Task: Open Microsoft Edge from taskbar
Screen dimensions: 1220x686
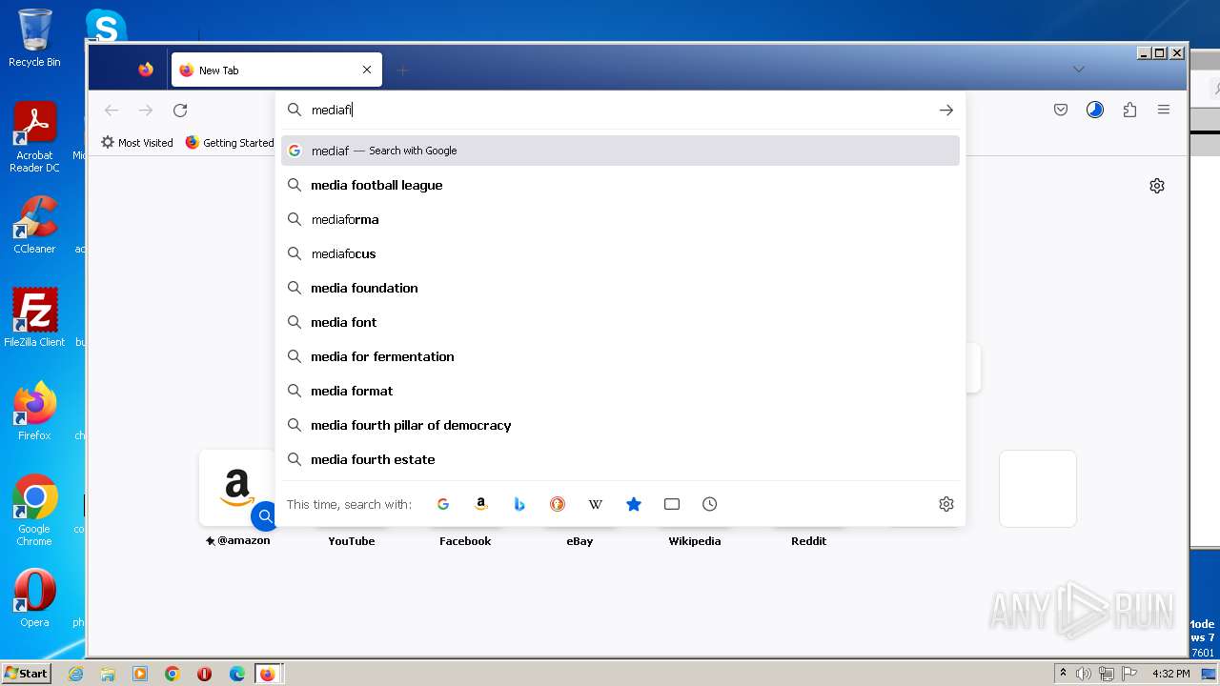Action: (237, 674)
